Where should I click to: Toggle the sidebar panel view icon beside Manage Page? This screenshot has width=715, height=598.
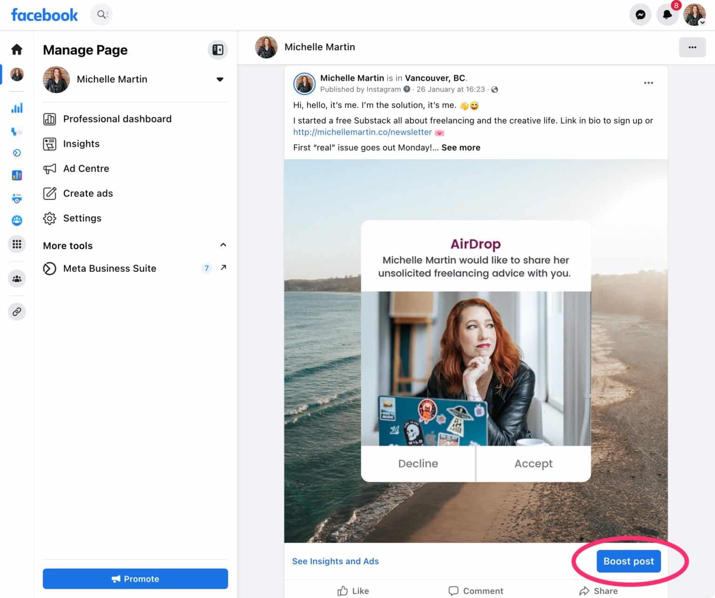(217, 50)
